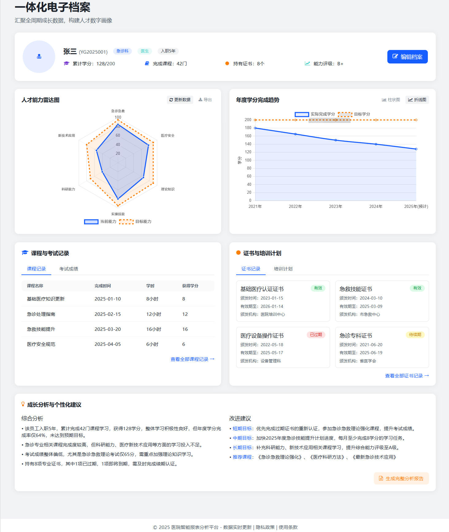Image resolution: width=449 pixels, height=532 pixels.
Task: Click the completed courses book icon
Action: [147, 63]
